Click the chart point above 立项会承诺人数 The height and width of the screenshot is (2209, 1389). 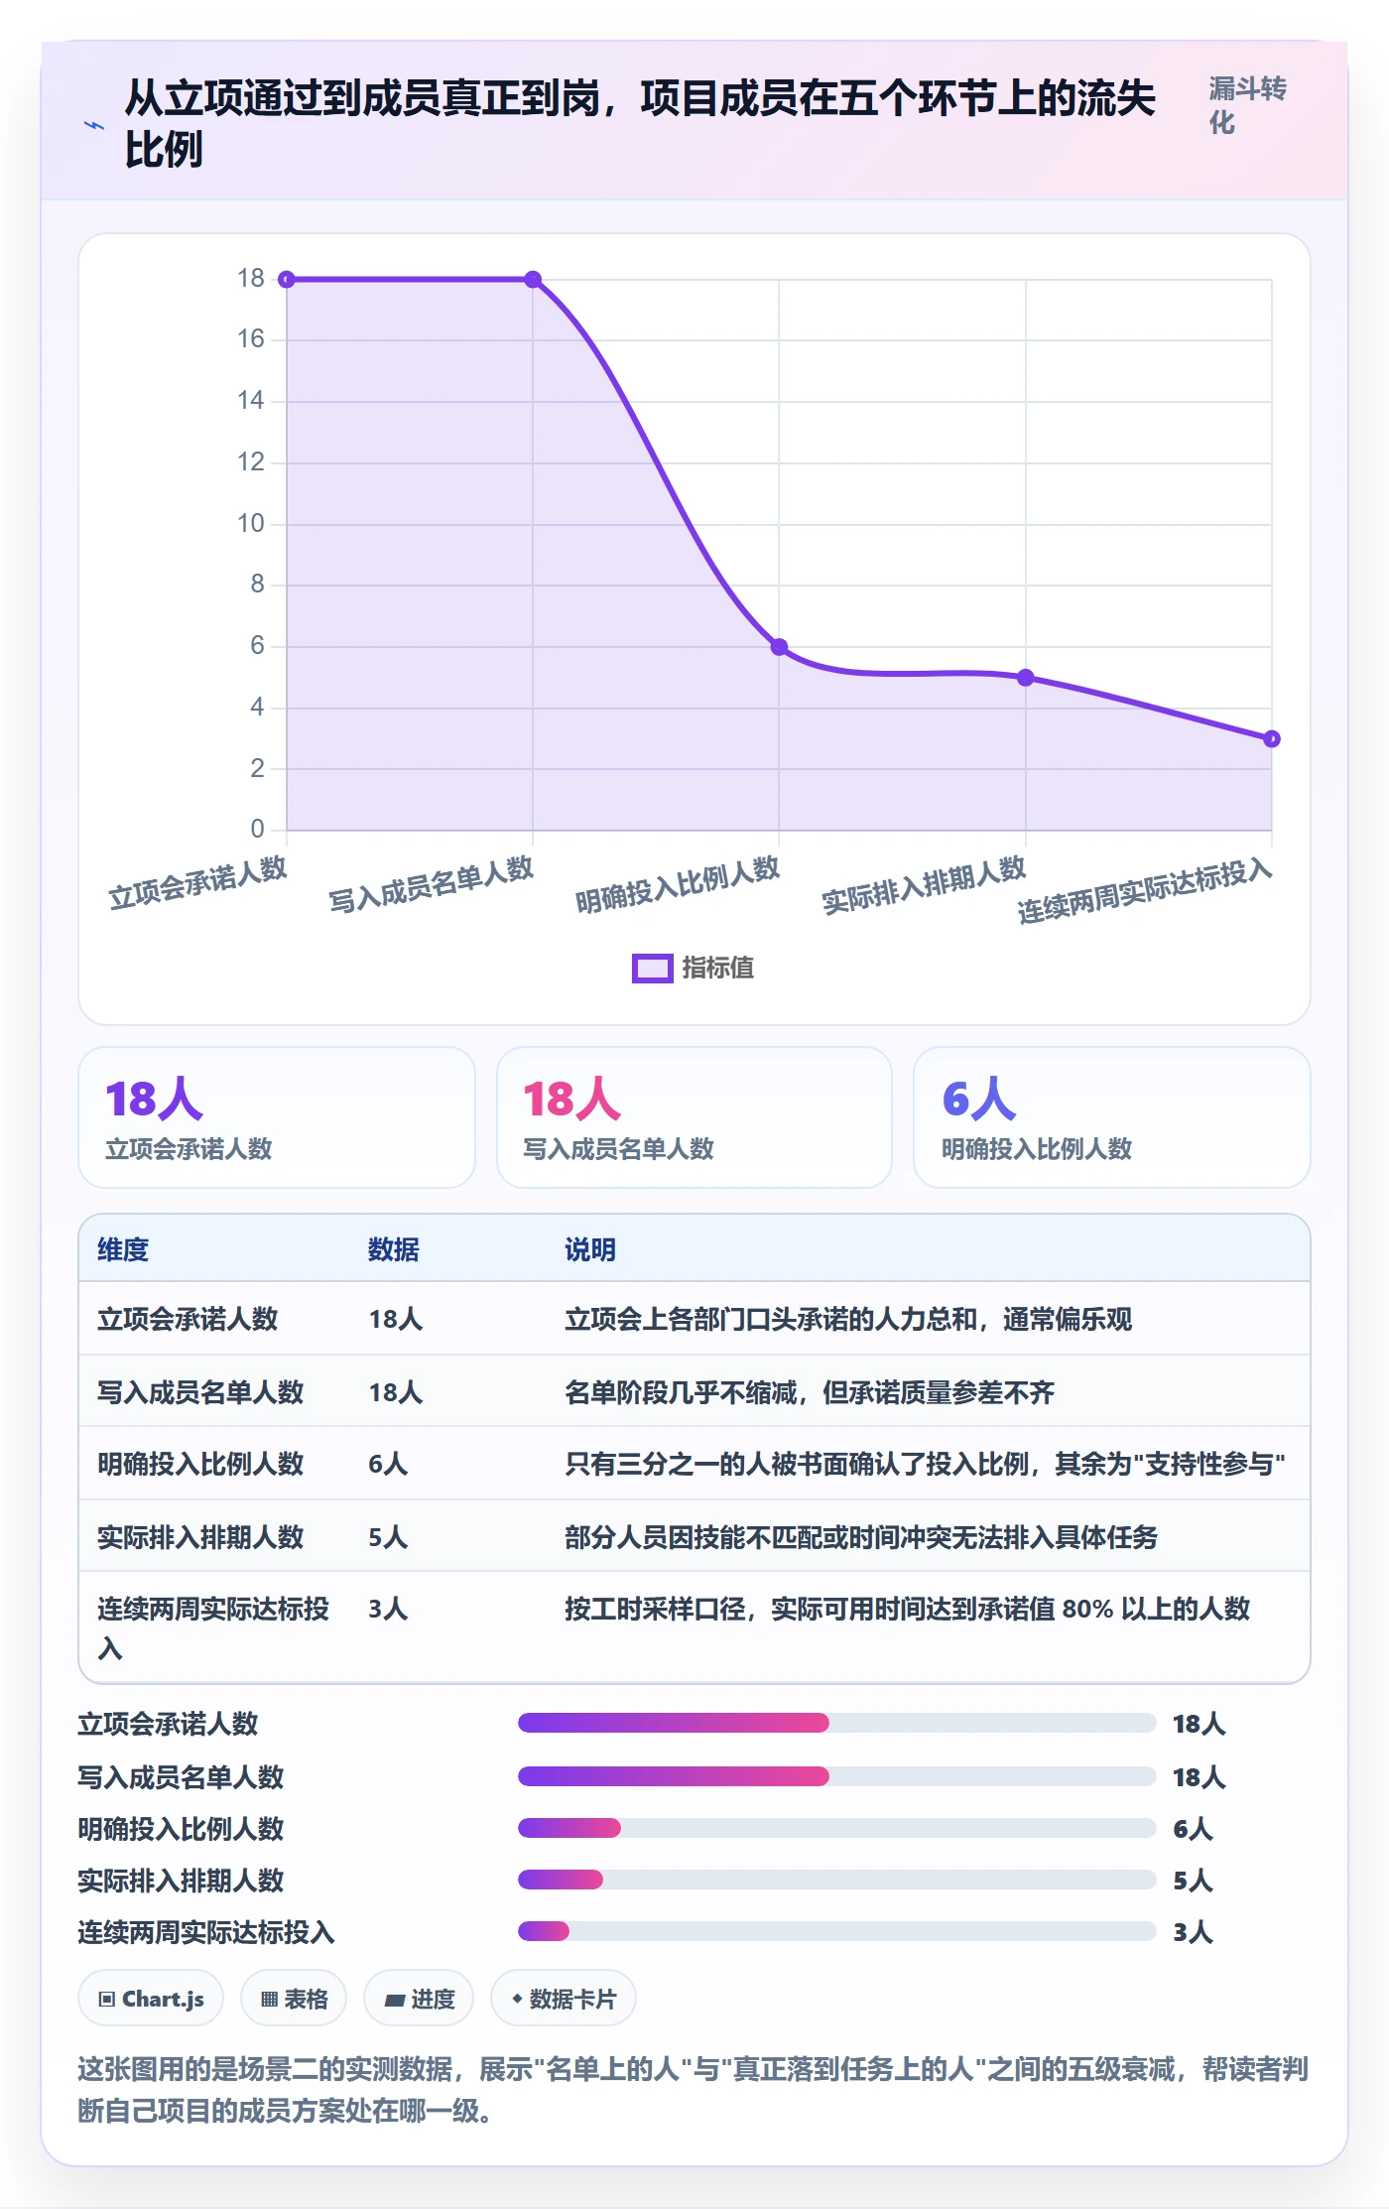pos(287,280)
